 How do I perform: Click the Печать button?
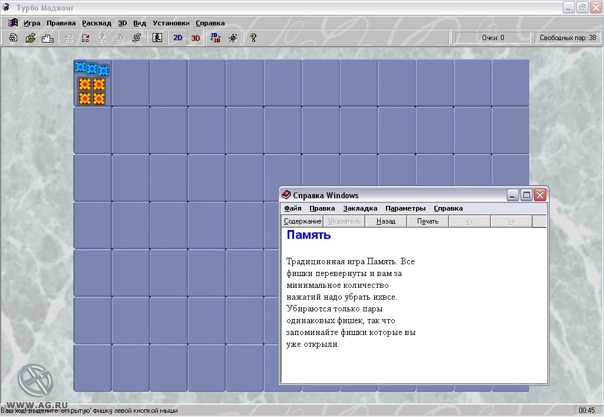click(x=428, y=221)
